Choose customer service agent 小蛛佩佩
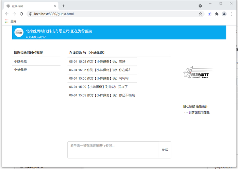The image size is (238, 169). [36, 61]
